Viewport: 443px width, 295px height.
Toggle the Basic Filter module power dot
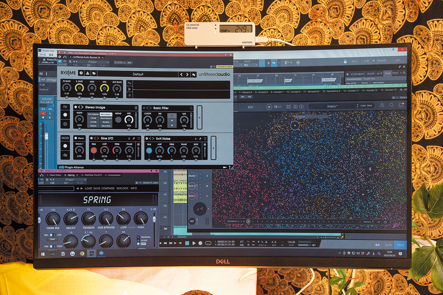(x=144, y=108)
